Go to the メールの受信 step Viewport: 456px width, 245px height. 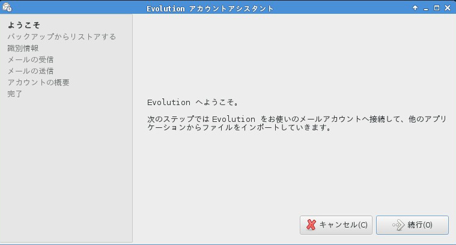31,59
